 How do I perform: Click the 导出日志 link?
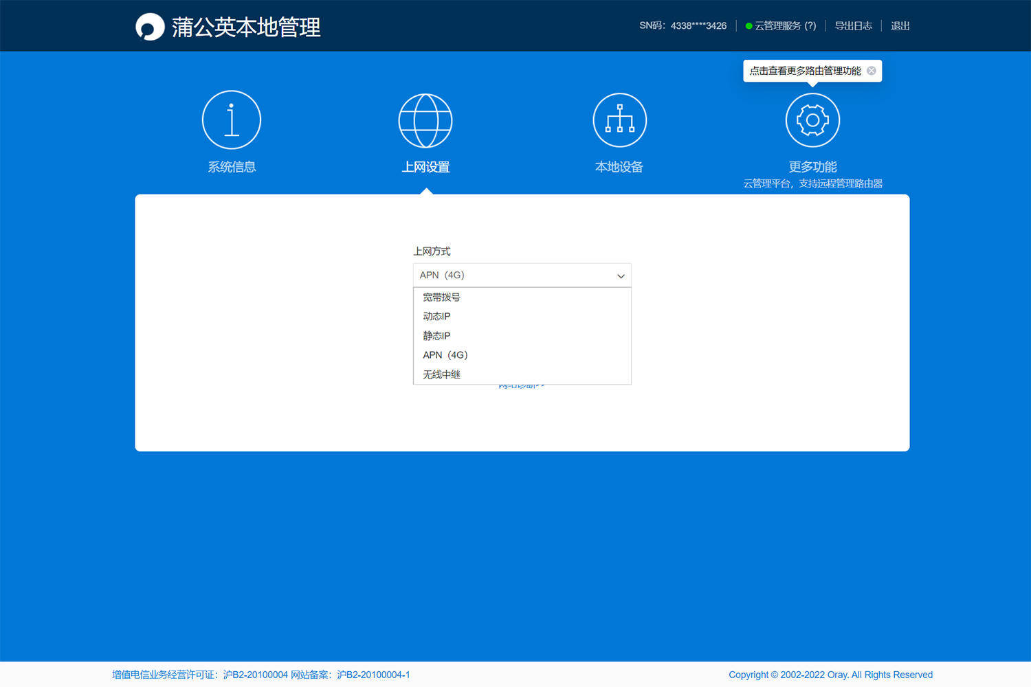tap(853, 26)
